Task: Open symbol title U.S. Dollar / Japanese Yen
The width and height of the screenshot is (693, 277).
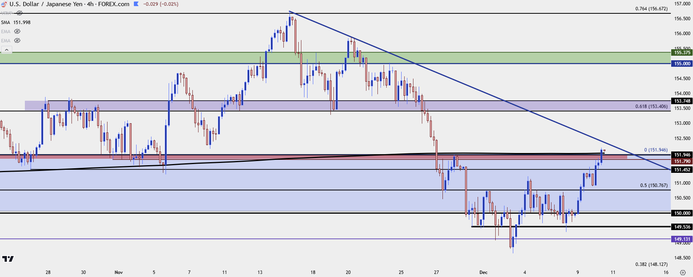Action: click(x=46, y=4)
